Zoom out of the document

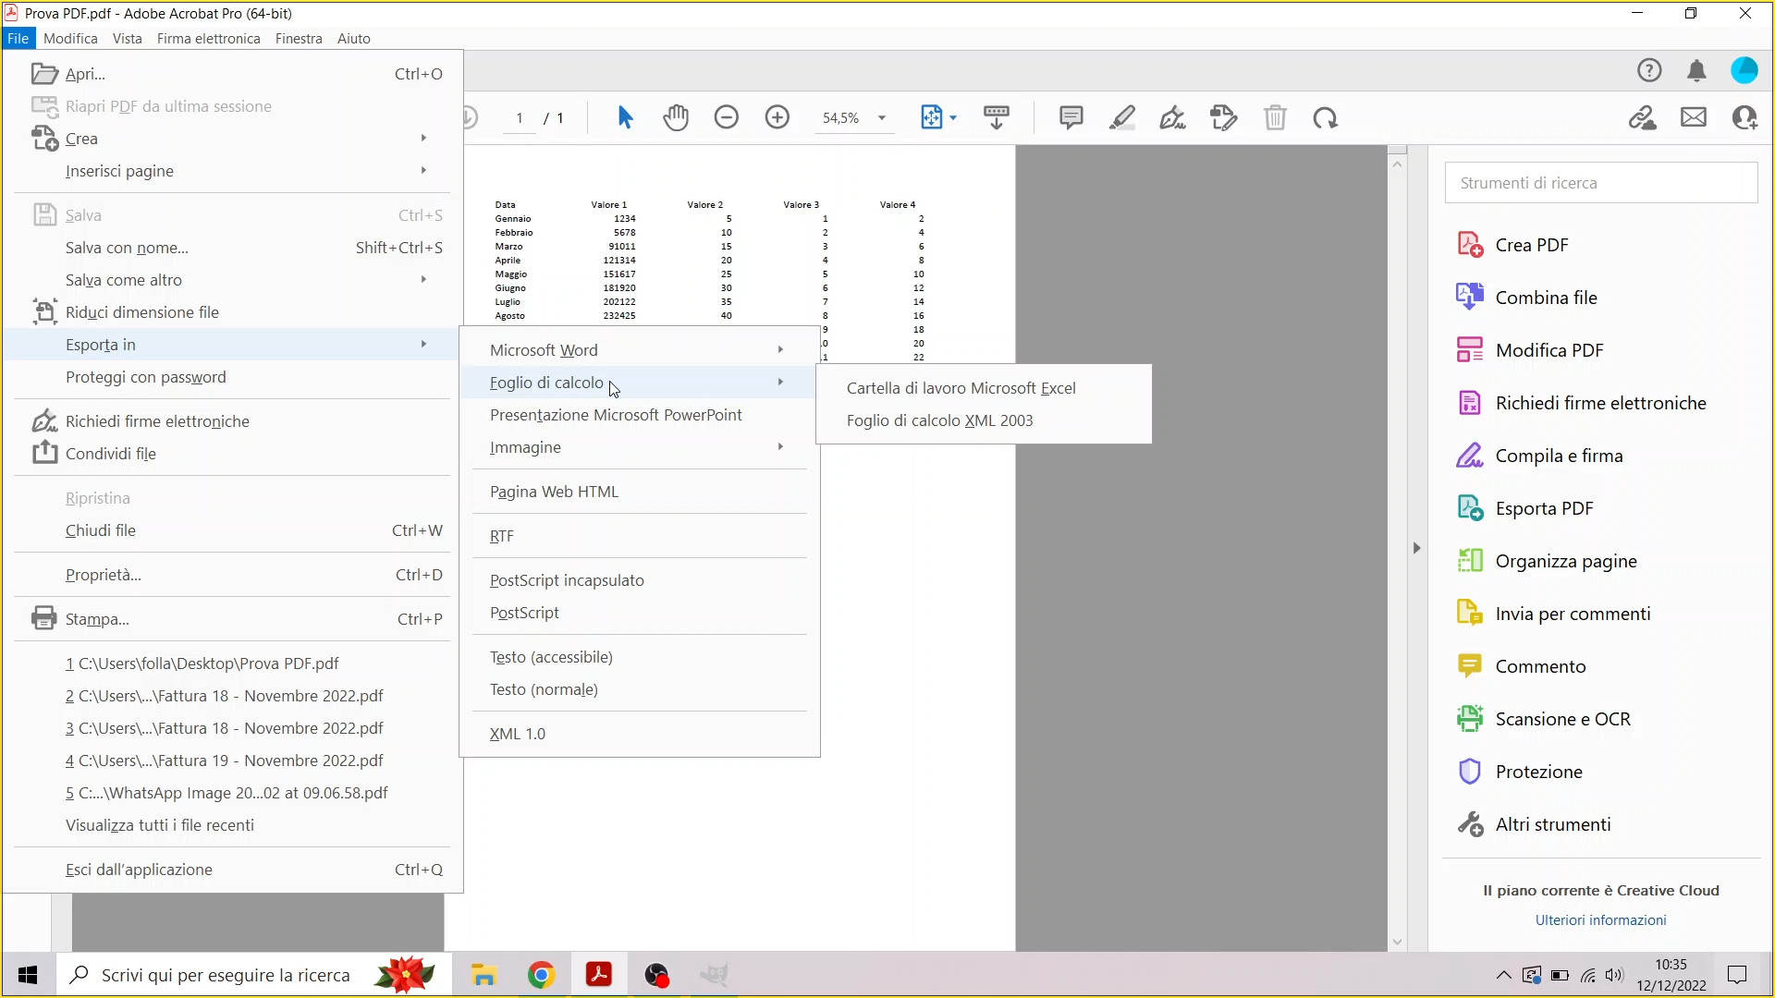[728, 117]
